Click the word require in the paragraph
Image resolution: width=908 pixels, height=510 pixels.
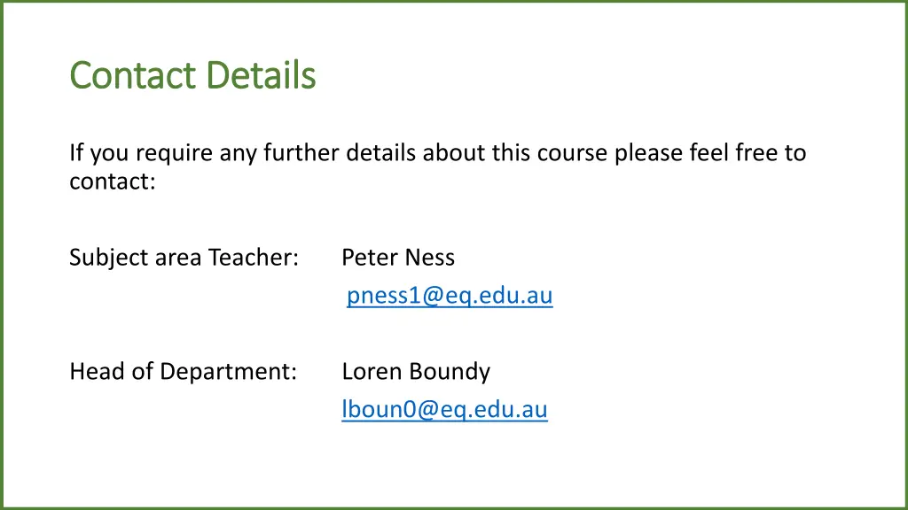pos(174,154)
